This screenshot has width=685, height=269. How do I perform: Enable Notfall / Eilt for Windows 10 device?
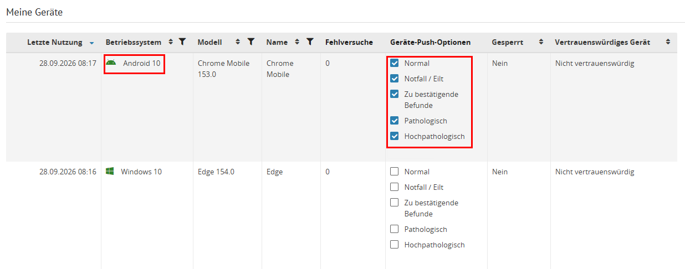coord(395,187)
